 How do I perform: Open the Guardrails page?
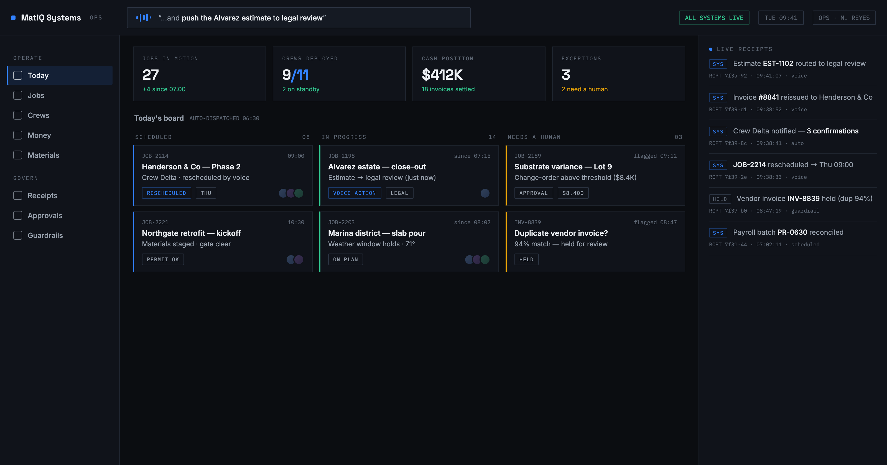60,235
